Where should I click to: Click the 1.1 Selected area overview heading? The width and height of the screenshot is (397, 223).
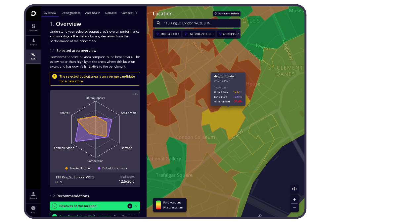[73, 51]
